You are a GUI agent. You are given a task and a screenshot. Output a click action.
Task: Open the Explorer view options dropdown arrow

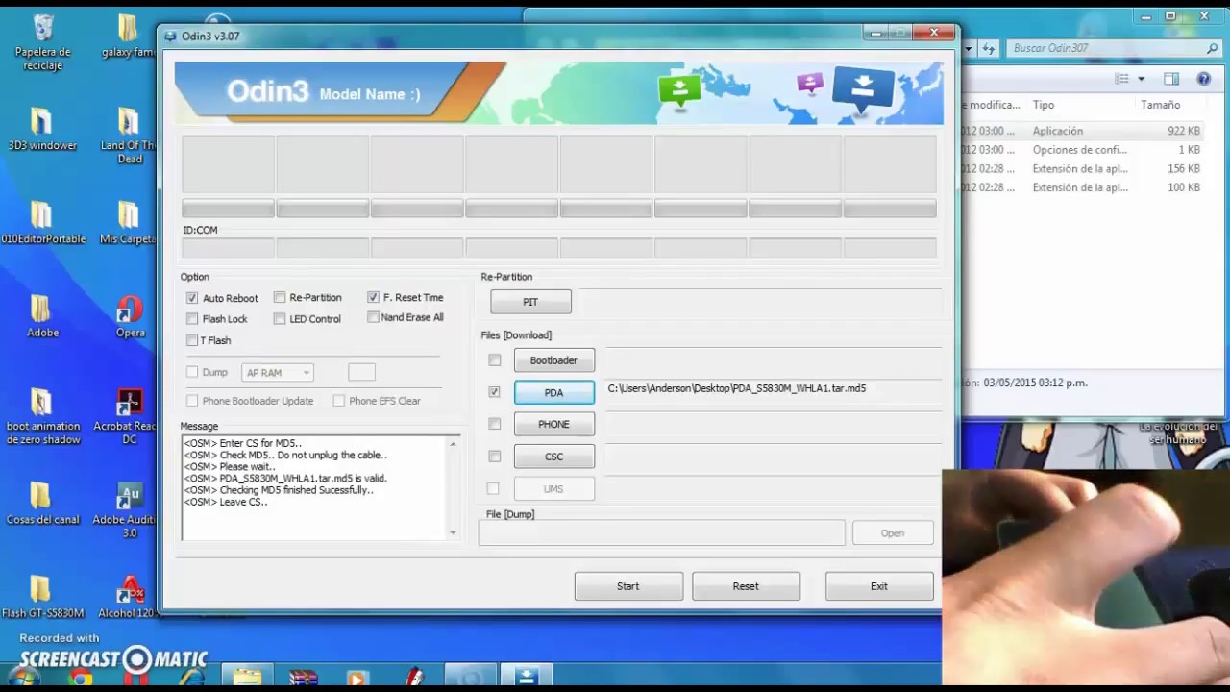1142,79
